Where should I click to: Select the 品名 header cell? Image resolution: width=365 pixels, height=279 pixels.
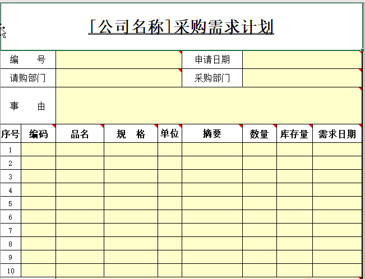80,134
